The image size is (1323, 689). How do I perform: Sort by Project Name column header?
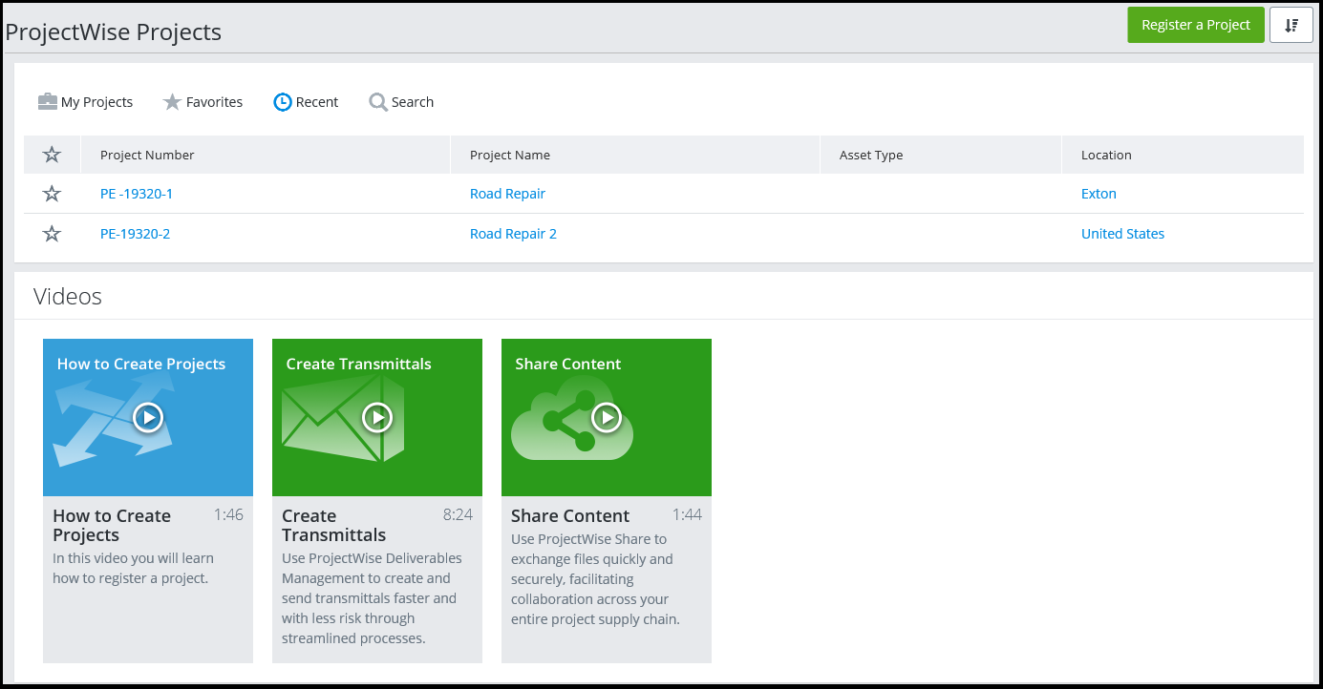point(510,155)
